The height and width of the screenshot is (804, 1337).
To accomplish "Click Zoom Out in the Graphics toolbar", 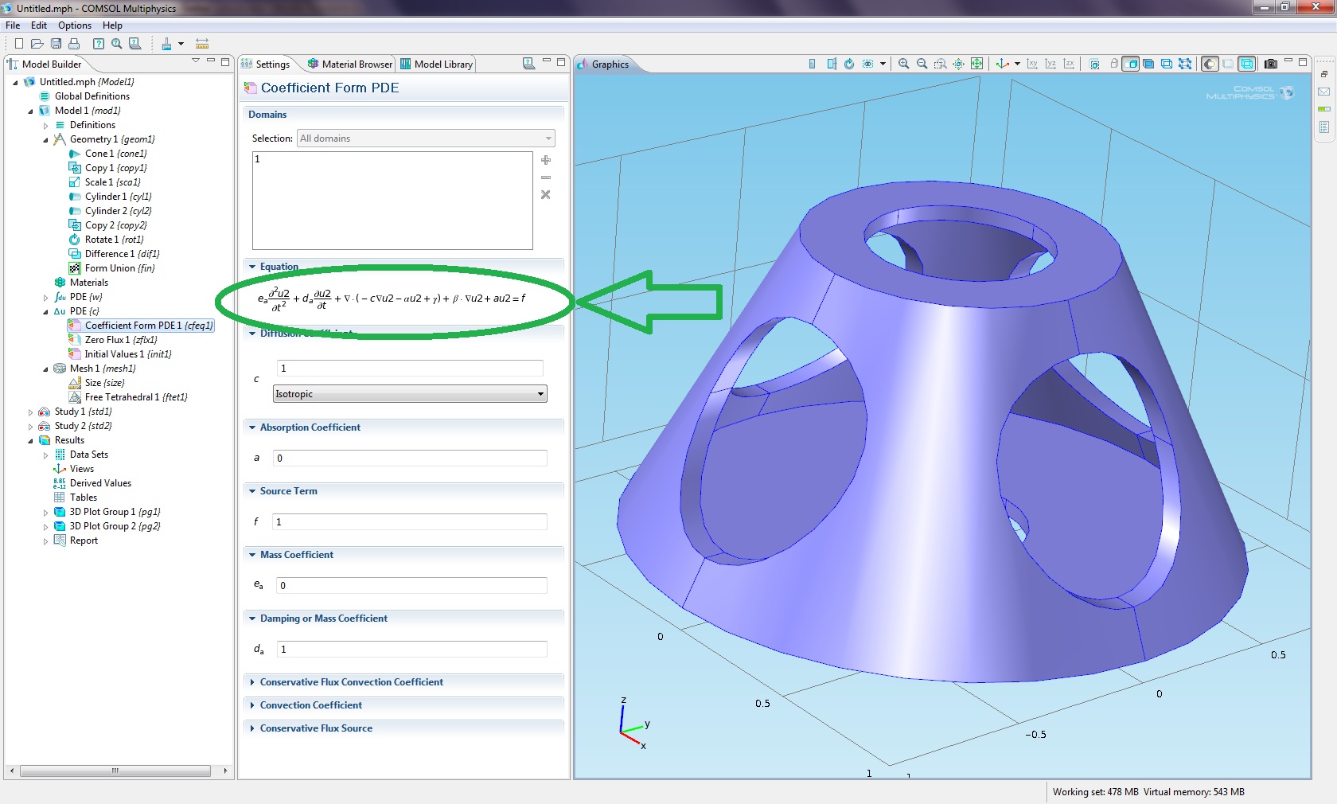I will pos(922,64).
